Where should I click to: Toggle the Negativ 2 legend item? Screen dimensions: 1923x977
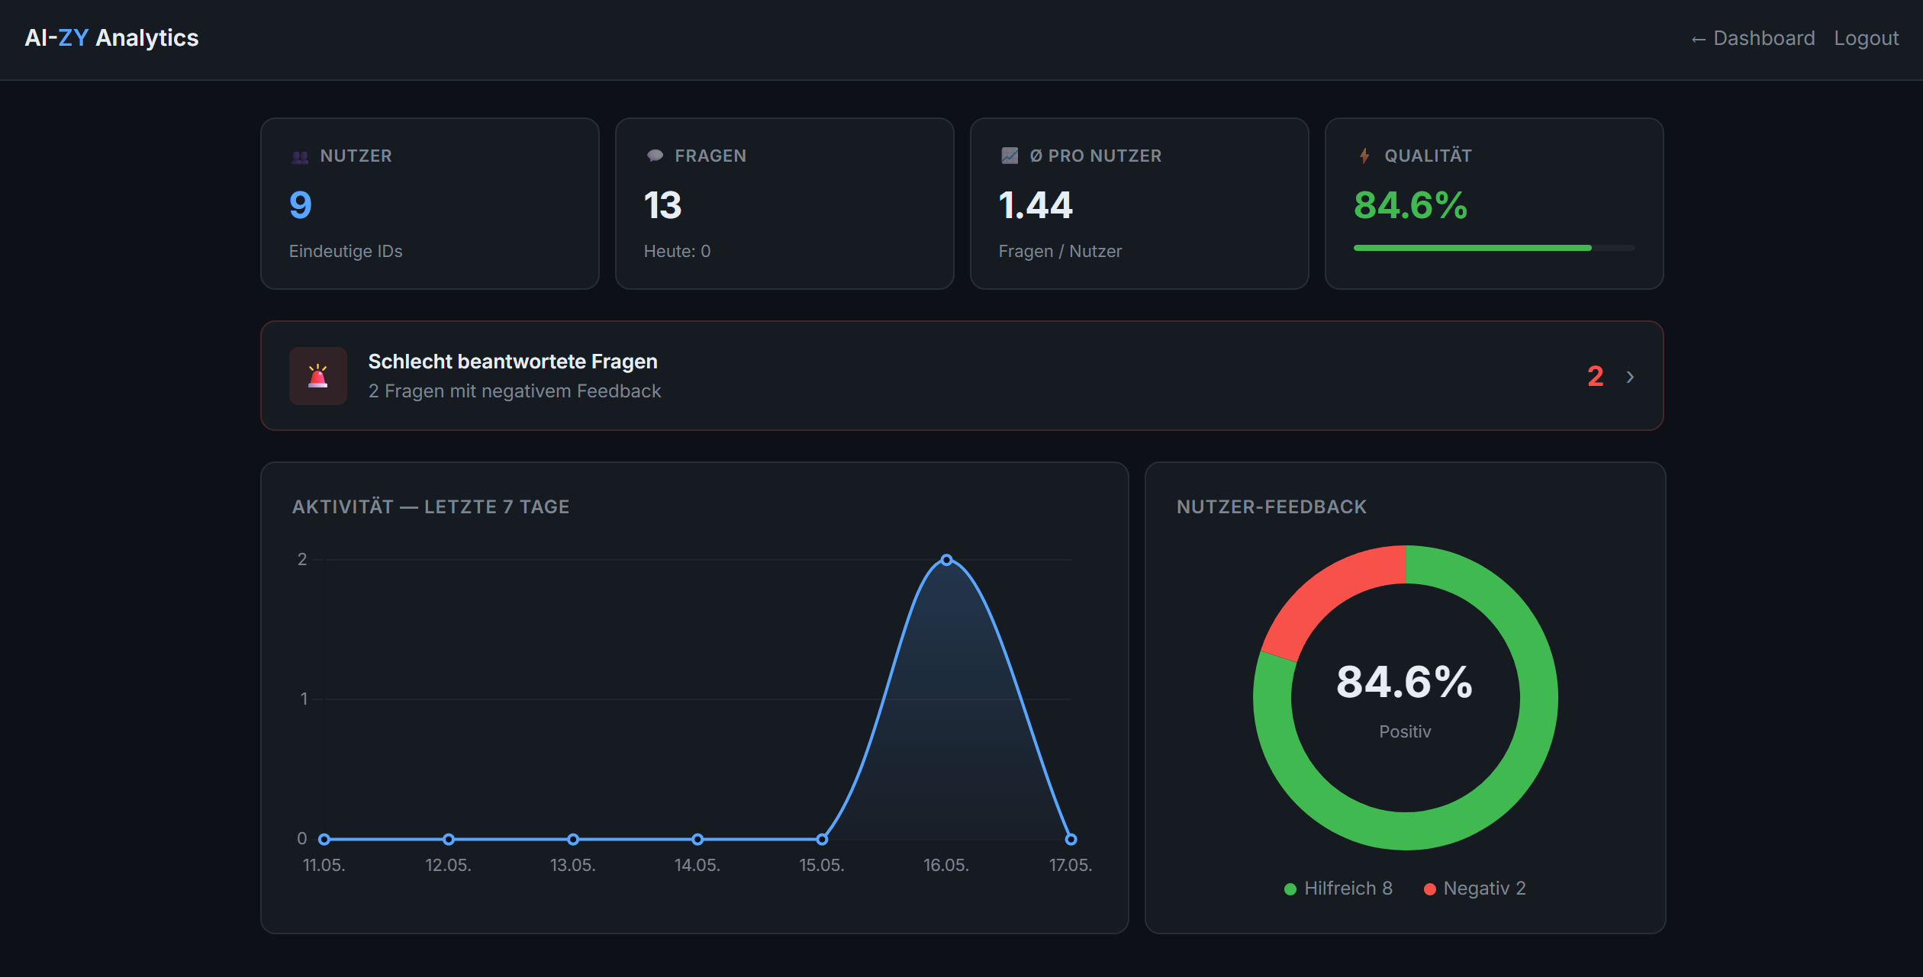1474,889
